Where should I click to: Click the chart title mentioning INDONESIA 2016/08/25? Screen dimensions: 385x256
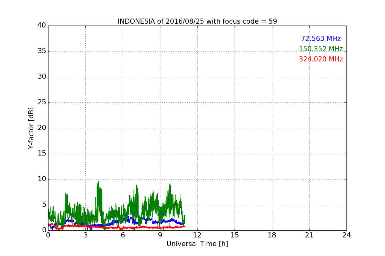(x=197, y=21)
